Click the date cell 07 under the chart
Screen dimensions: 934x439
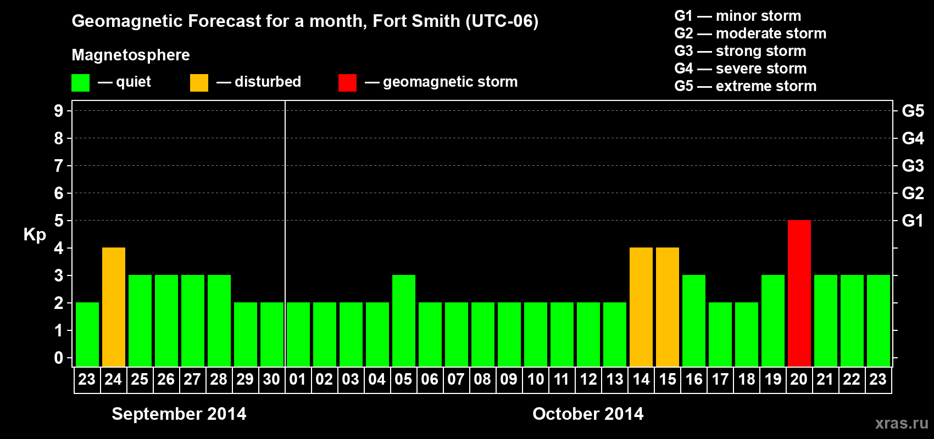click(457, 380)
